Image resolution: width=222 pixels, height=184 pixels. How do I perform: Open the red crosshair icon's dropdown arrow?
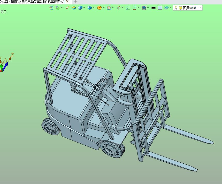click(x=122, y=8)
